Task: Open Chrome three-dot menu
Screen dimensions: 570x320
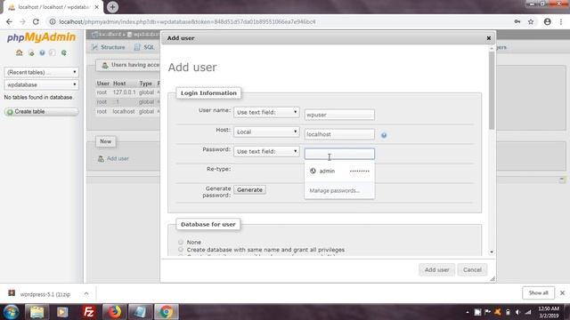Action: 561,21
